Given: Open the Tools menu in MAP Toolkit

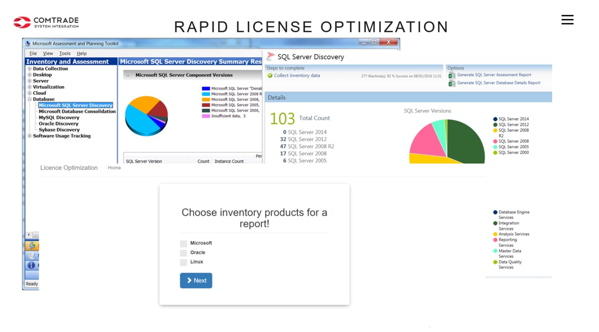Looking at the screenshot, I should [65, 54].
